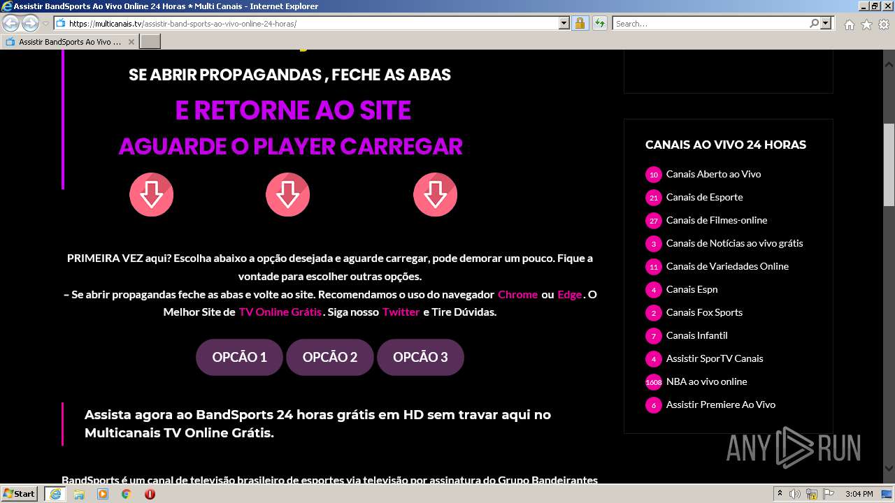Expand the address bar autocomplete dropdown
Screen dimensions: 895x503
click(564, 23)
